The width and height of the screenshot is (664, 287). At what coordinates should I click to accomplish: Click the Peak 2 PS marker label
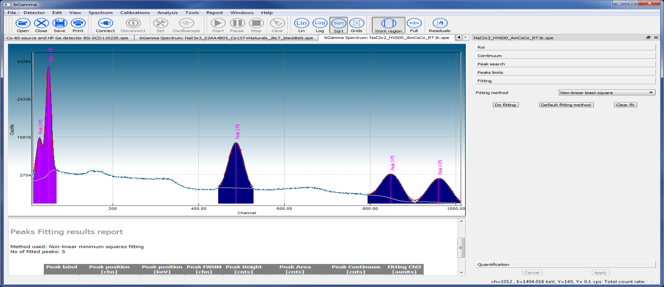point(238,132)
